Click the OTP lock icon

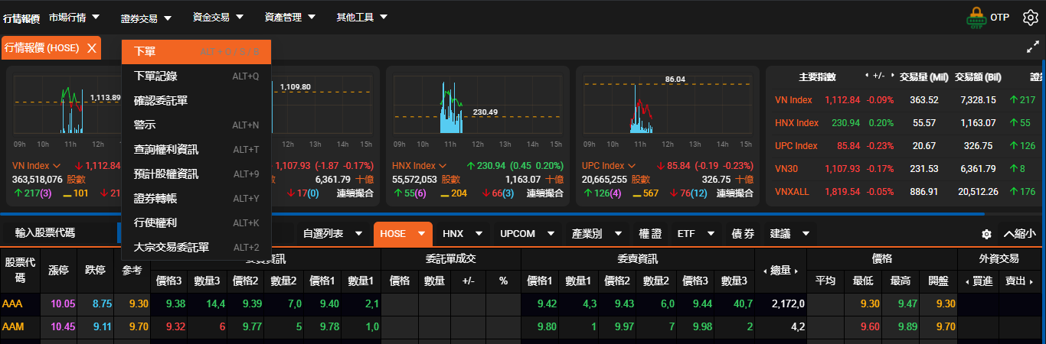(x=976, y=18)
